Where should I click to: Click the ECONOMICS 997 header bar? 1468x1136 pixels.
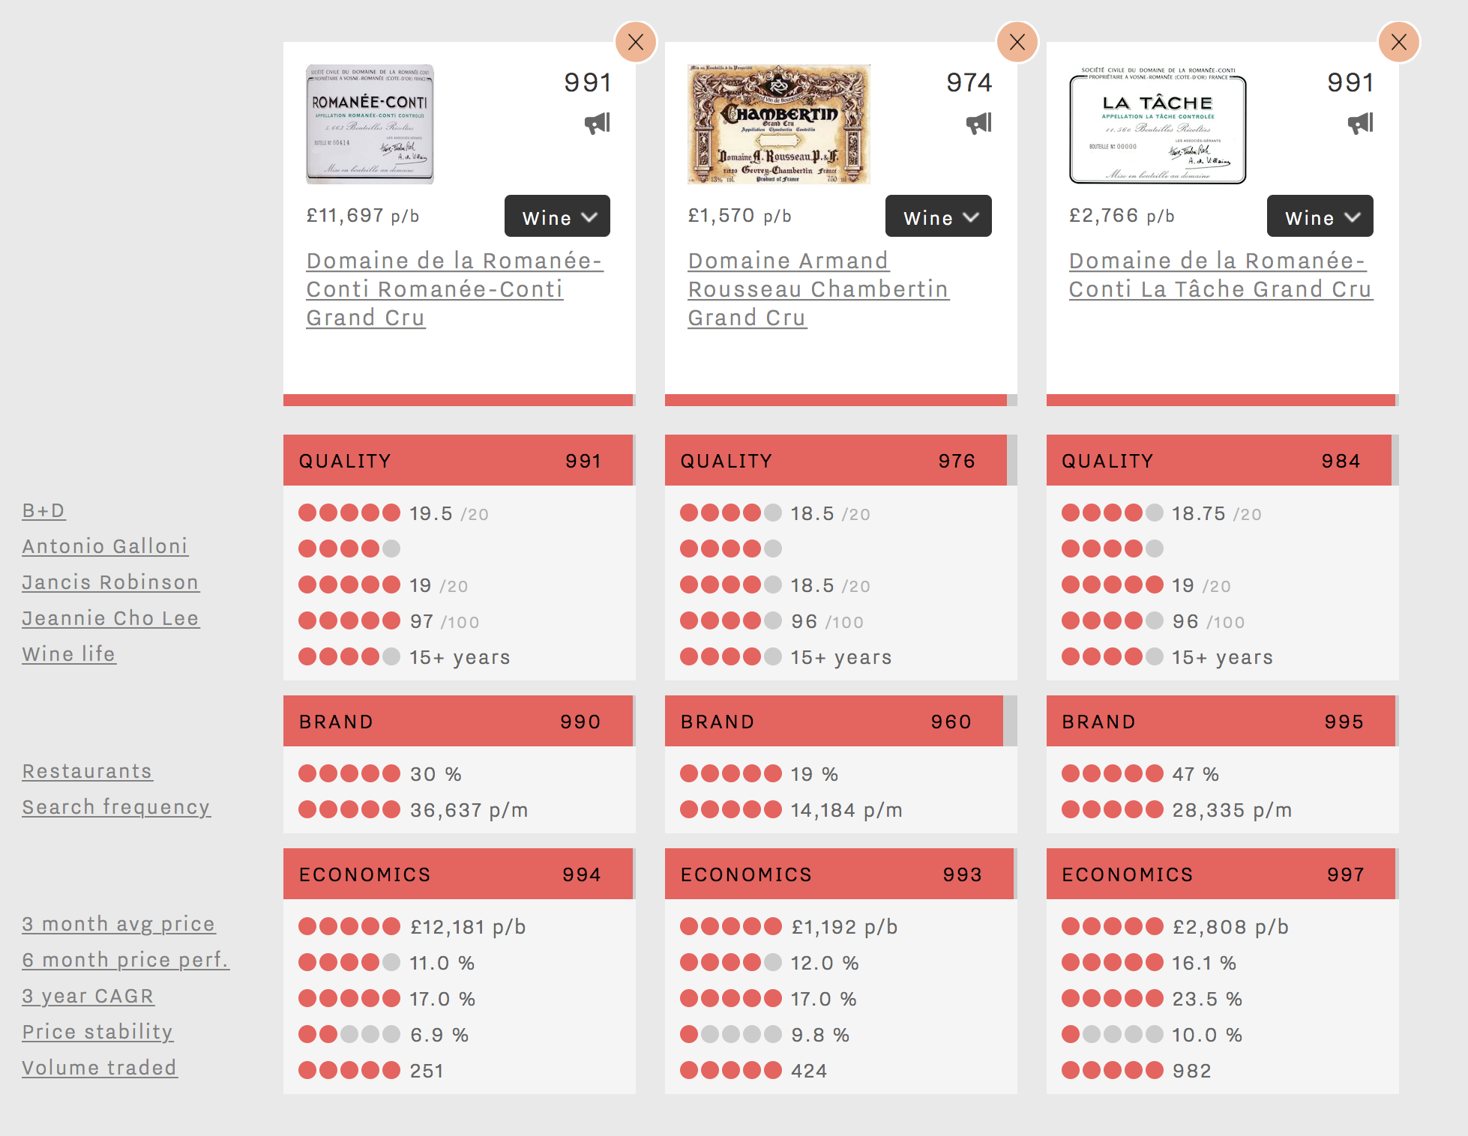[x=1222, y=874]
